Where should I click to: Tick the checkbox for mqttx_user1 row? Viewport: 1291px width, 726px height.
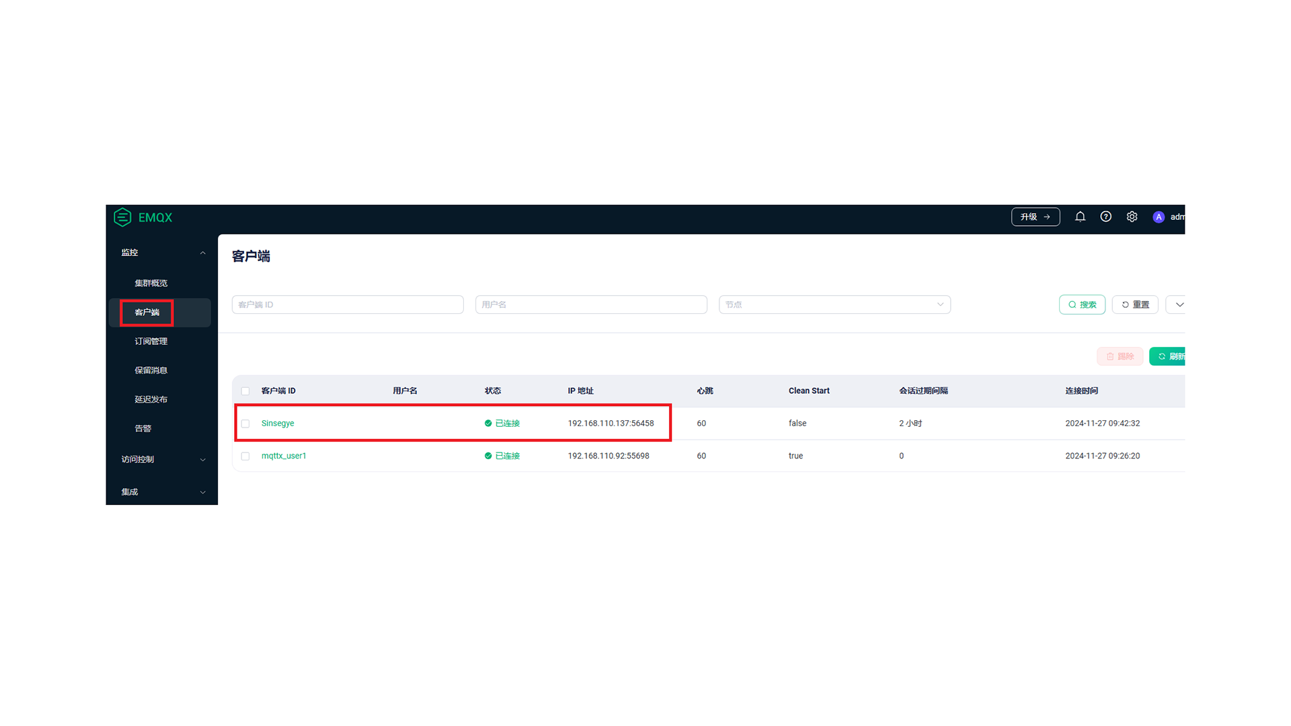(245, 456)
